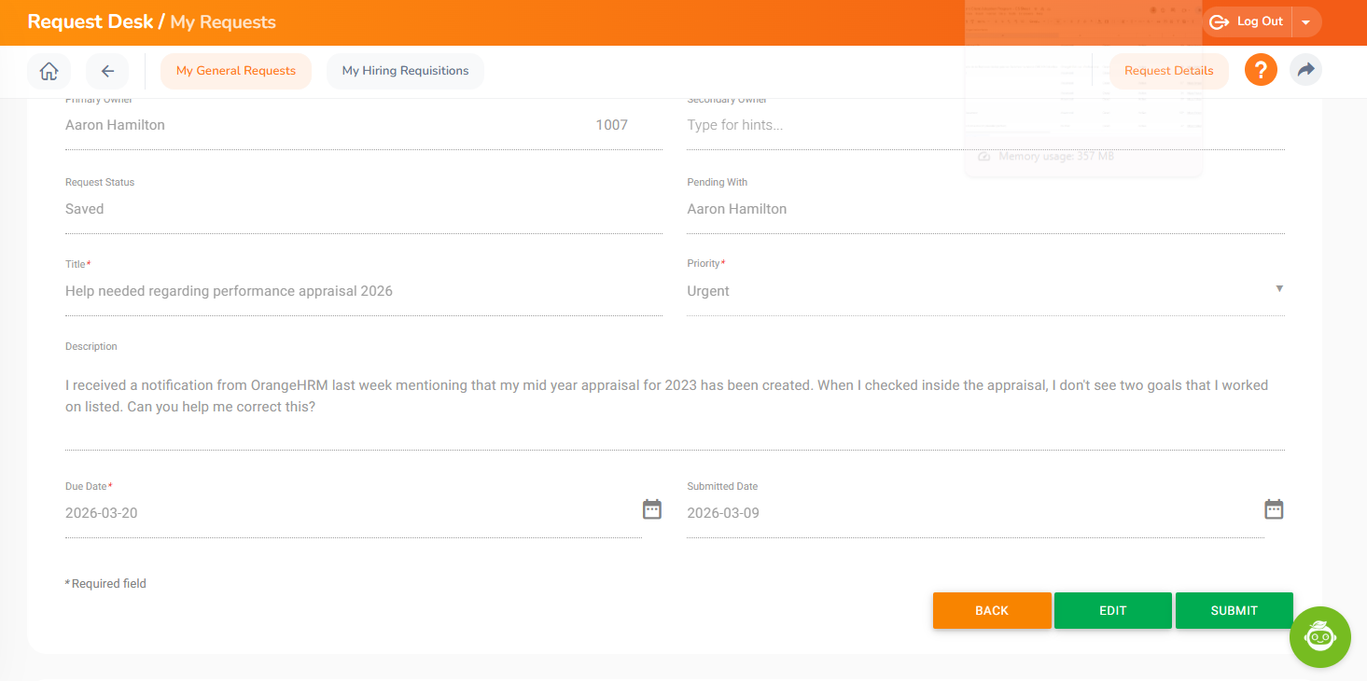Submit the request with SUBMIT button
Image resolution: width=1367 pixels, height=681 pixels.
coord(1234,610)
